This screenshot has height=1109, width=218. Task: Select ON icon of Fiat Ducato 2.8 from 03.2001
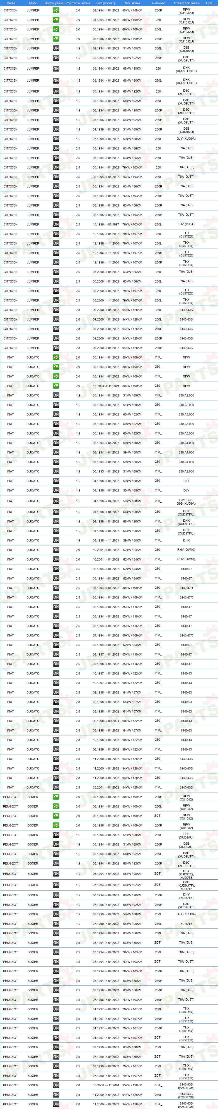tap(56, 787)
